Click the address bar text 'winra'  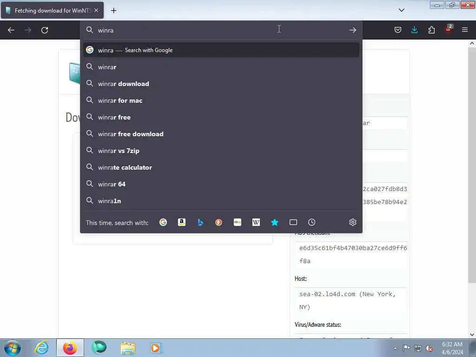click(x=106, y=30)
